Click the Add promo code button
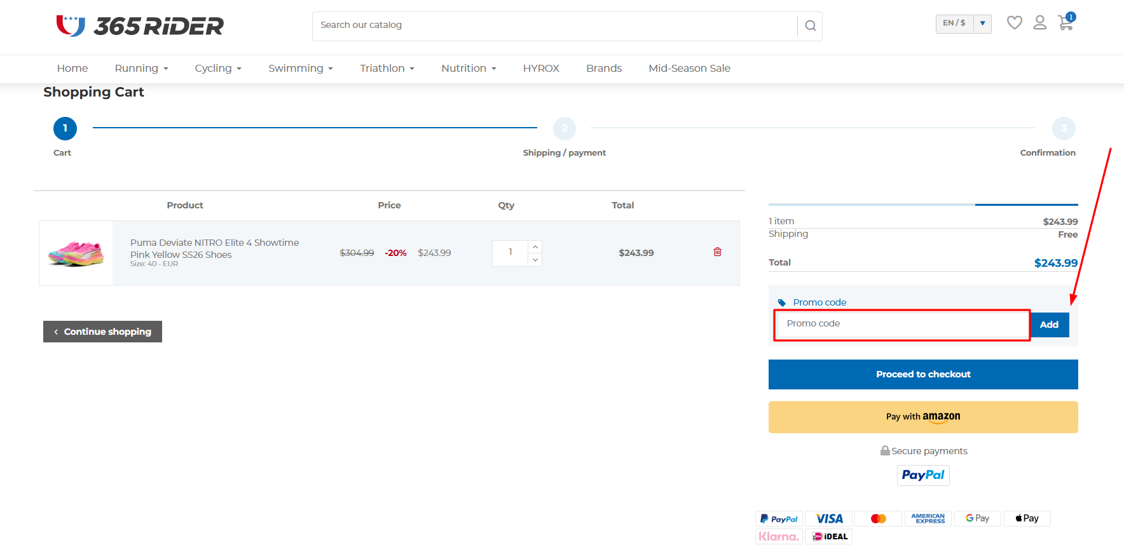This screenshot has width=1124, height=559. (x=1049, y=325)
